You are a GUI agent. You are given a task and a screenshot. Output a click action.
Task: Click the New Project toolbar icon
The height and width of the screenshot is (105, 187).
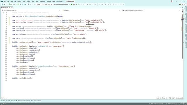[x=10, y=4]
